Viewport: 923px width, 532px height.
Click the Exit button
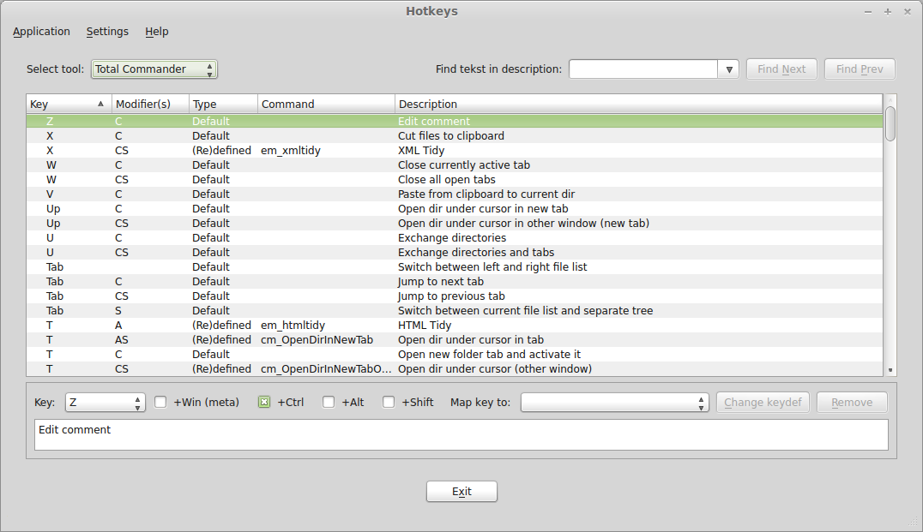point(461,492)
